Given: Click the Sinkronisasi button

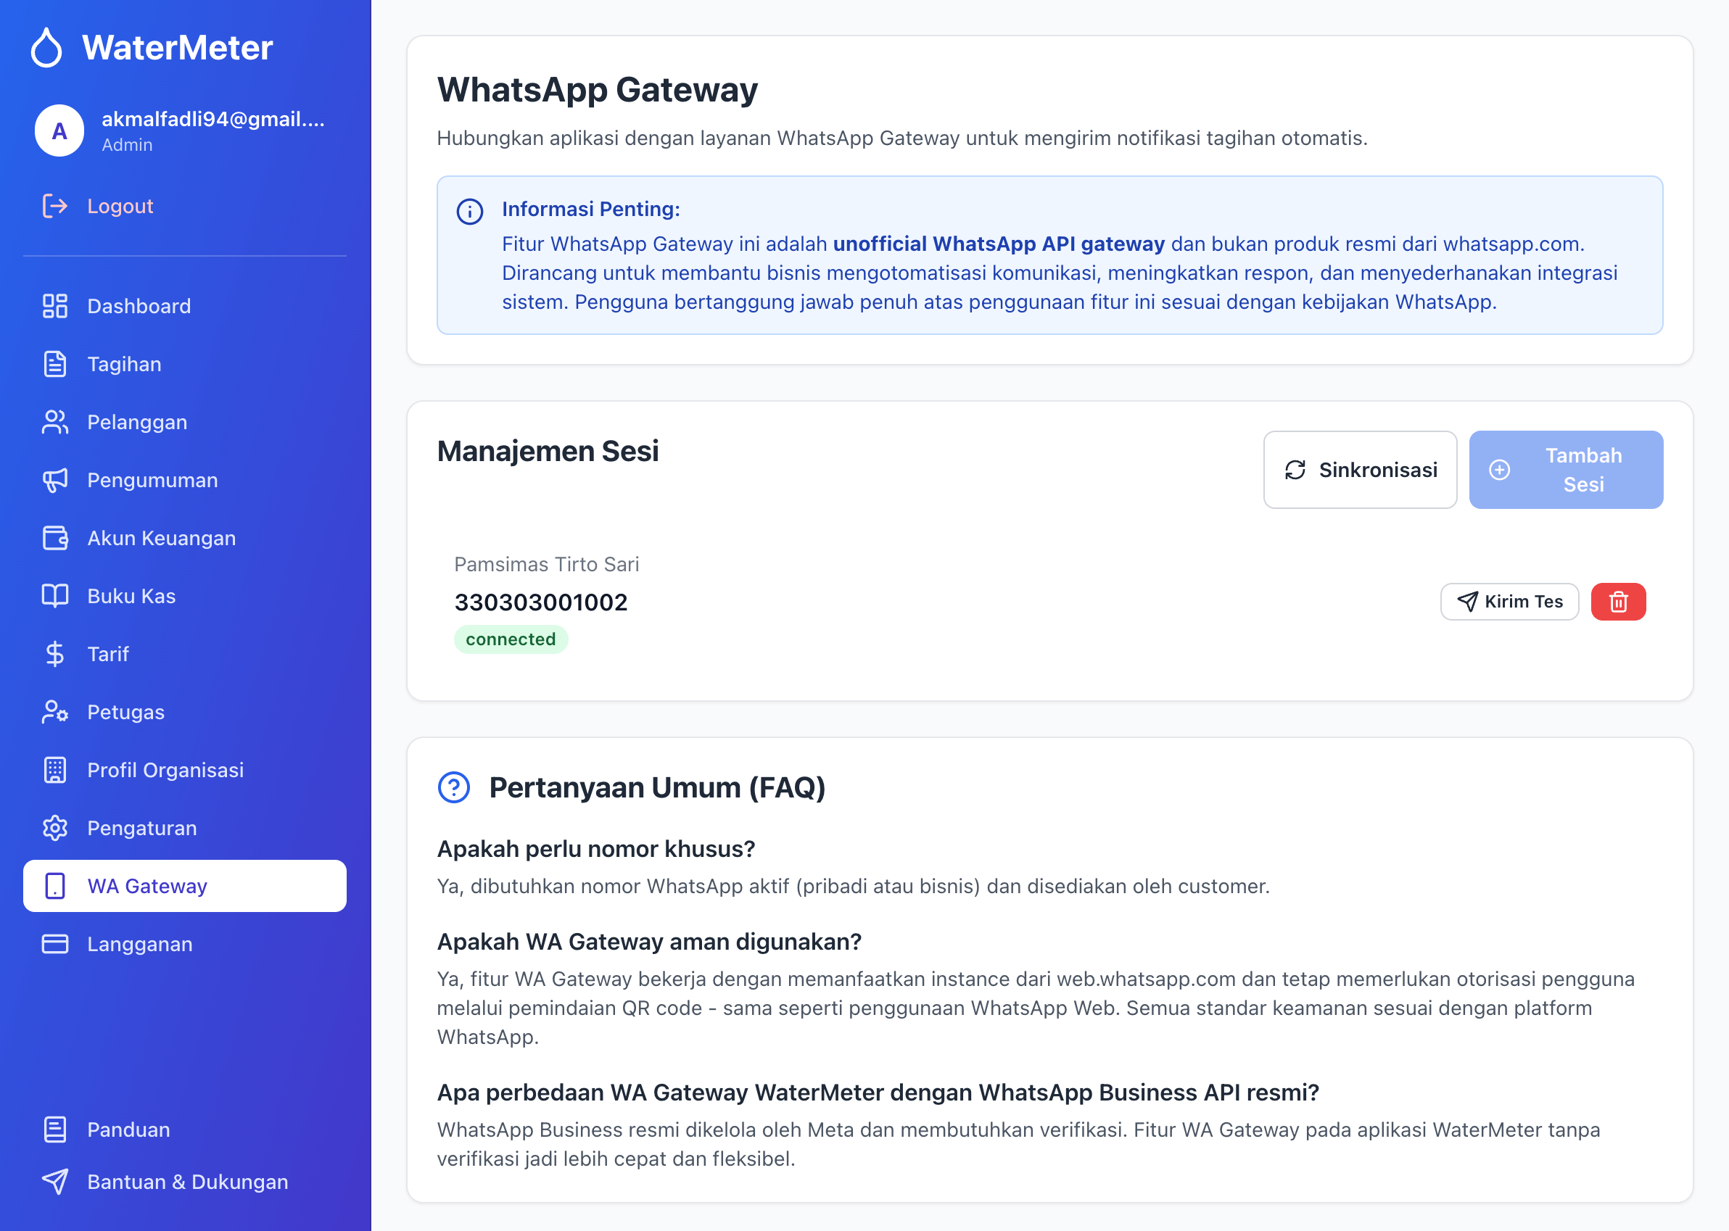Looking at the screenshot, I should (x=1360, y=470).
